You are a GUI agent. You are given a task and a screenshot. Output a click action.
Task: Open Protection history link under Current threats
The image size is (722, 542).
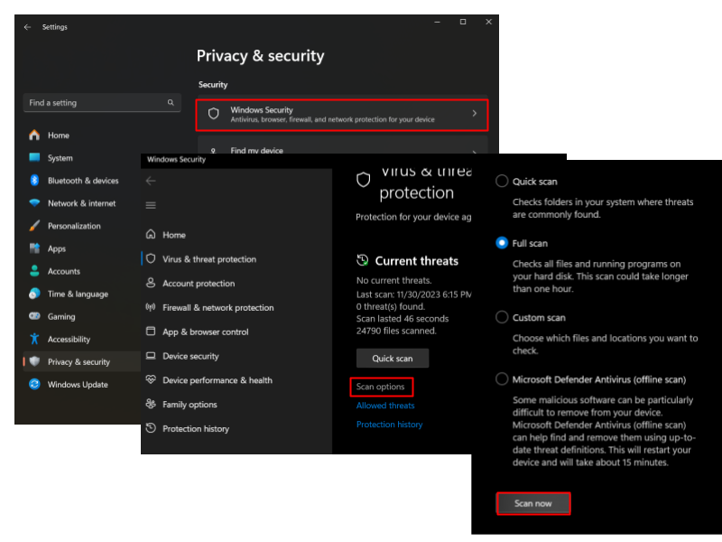tap(390, 425)
